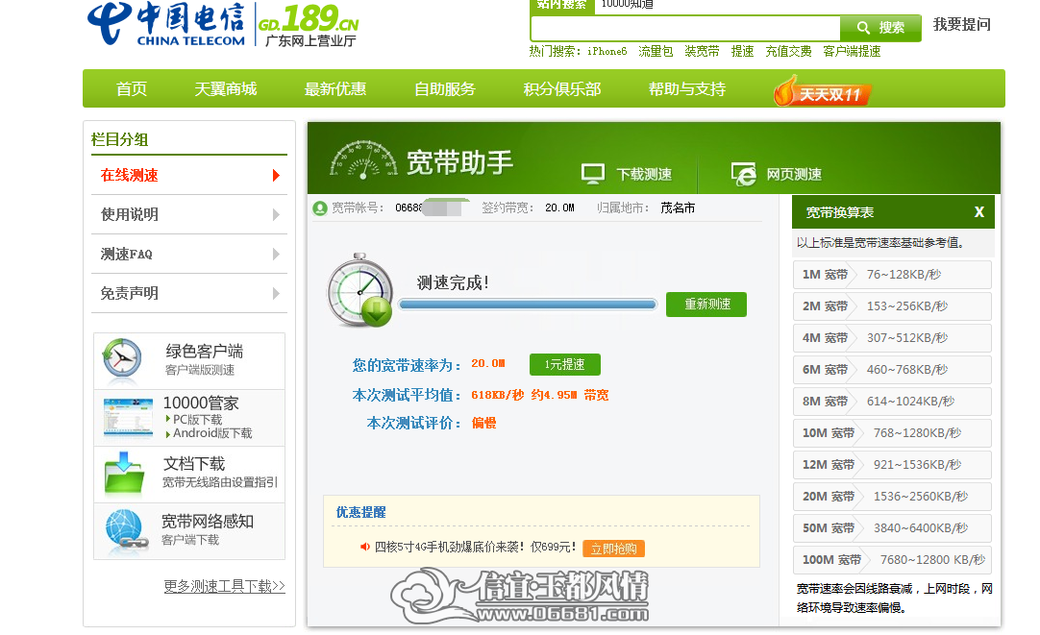Click the speaker icon in 优惠提醒
Screen dimensions: 1040x635
click(x=365, y=547)
